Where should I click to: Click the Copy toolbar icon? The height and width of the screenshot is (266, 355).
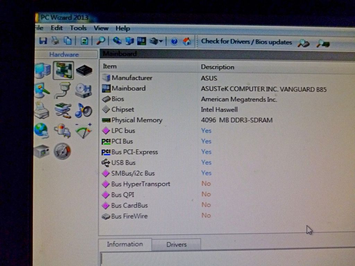(x=68, y=41)
